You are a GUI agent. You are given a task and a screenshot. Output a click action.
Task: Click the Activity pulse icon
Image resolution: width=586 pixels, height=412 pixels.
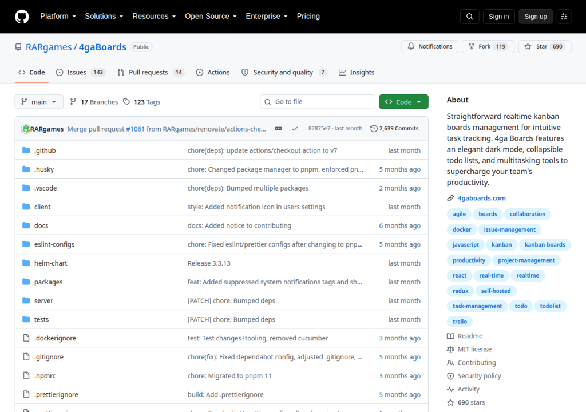[450, 389]
